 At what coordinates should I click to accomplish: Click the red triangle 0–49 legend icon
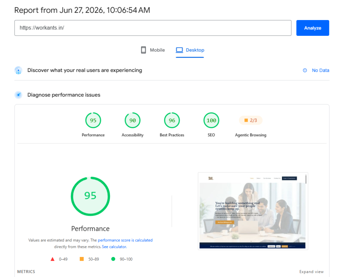click(52, 259)
